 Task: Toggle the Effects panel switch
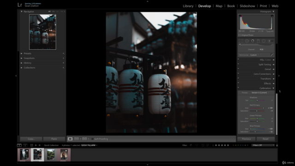pos(238,83)
